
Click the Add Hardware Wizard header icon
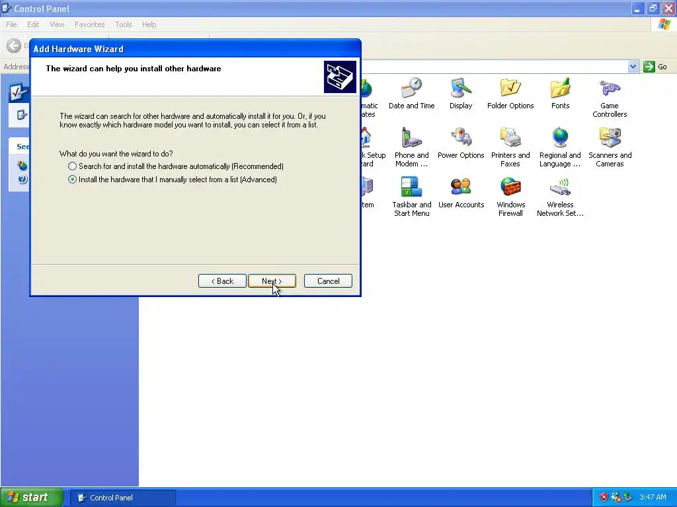pyautogui.click(x=340, y=77)
